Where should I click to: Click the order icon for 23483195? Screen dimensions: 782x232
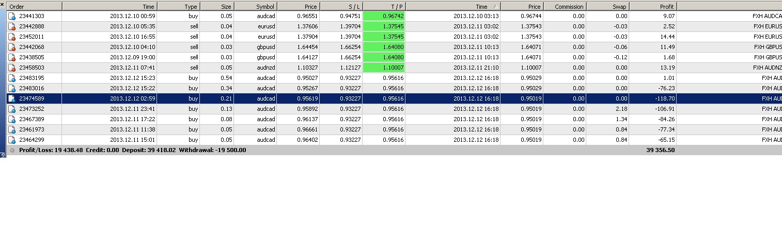click(x=11, y=78)
